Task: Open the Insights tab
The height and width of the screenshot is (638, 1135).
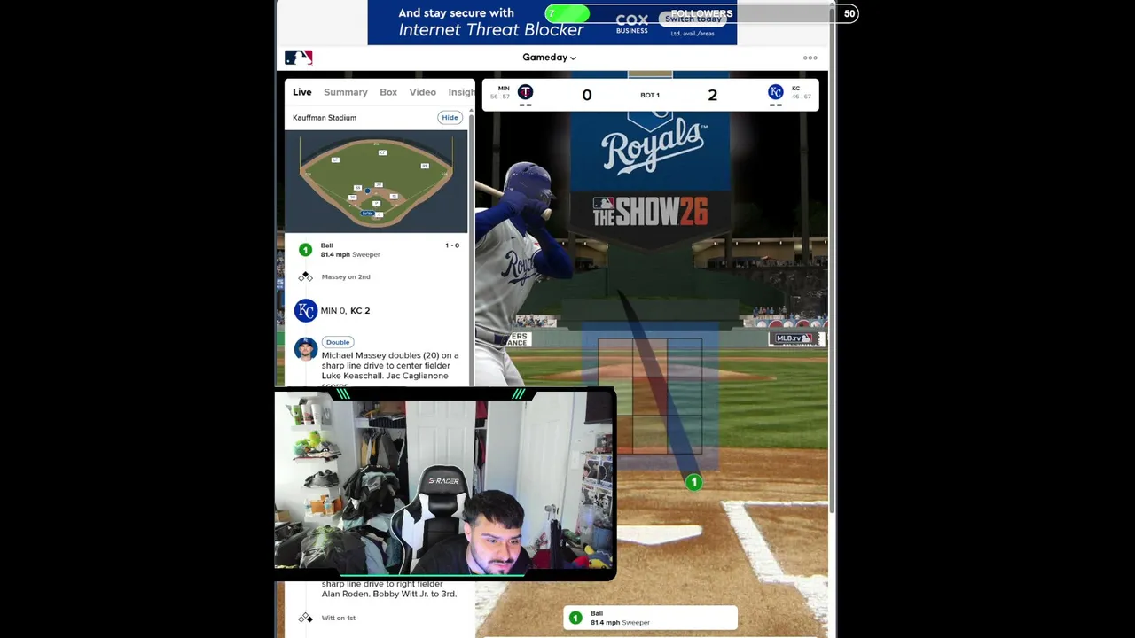Action: point(461,92)
